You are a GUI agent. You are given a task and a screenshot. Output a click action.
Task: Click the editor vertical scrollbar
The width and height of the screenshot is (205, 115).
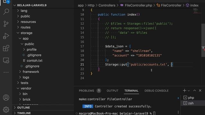click(x=203, y=41)
